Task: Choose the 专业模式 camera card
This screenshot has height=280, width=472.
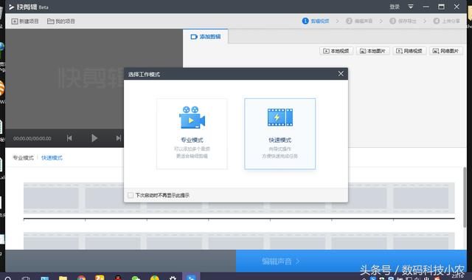Action: (192, 134)
